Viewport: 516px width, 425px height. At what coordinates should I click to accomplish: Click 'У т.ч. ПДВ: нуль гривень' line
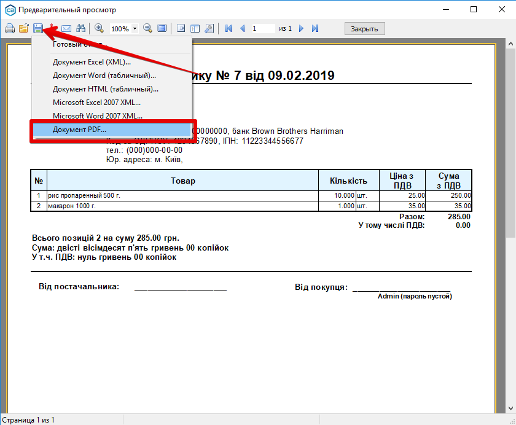pos(104,257)
